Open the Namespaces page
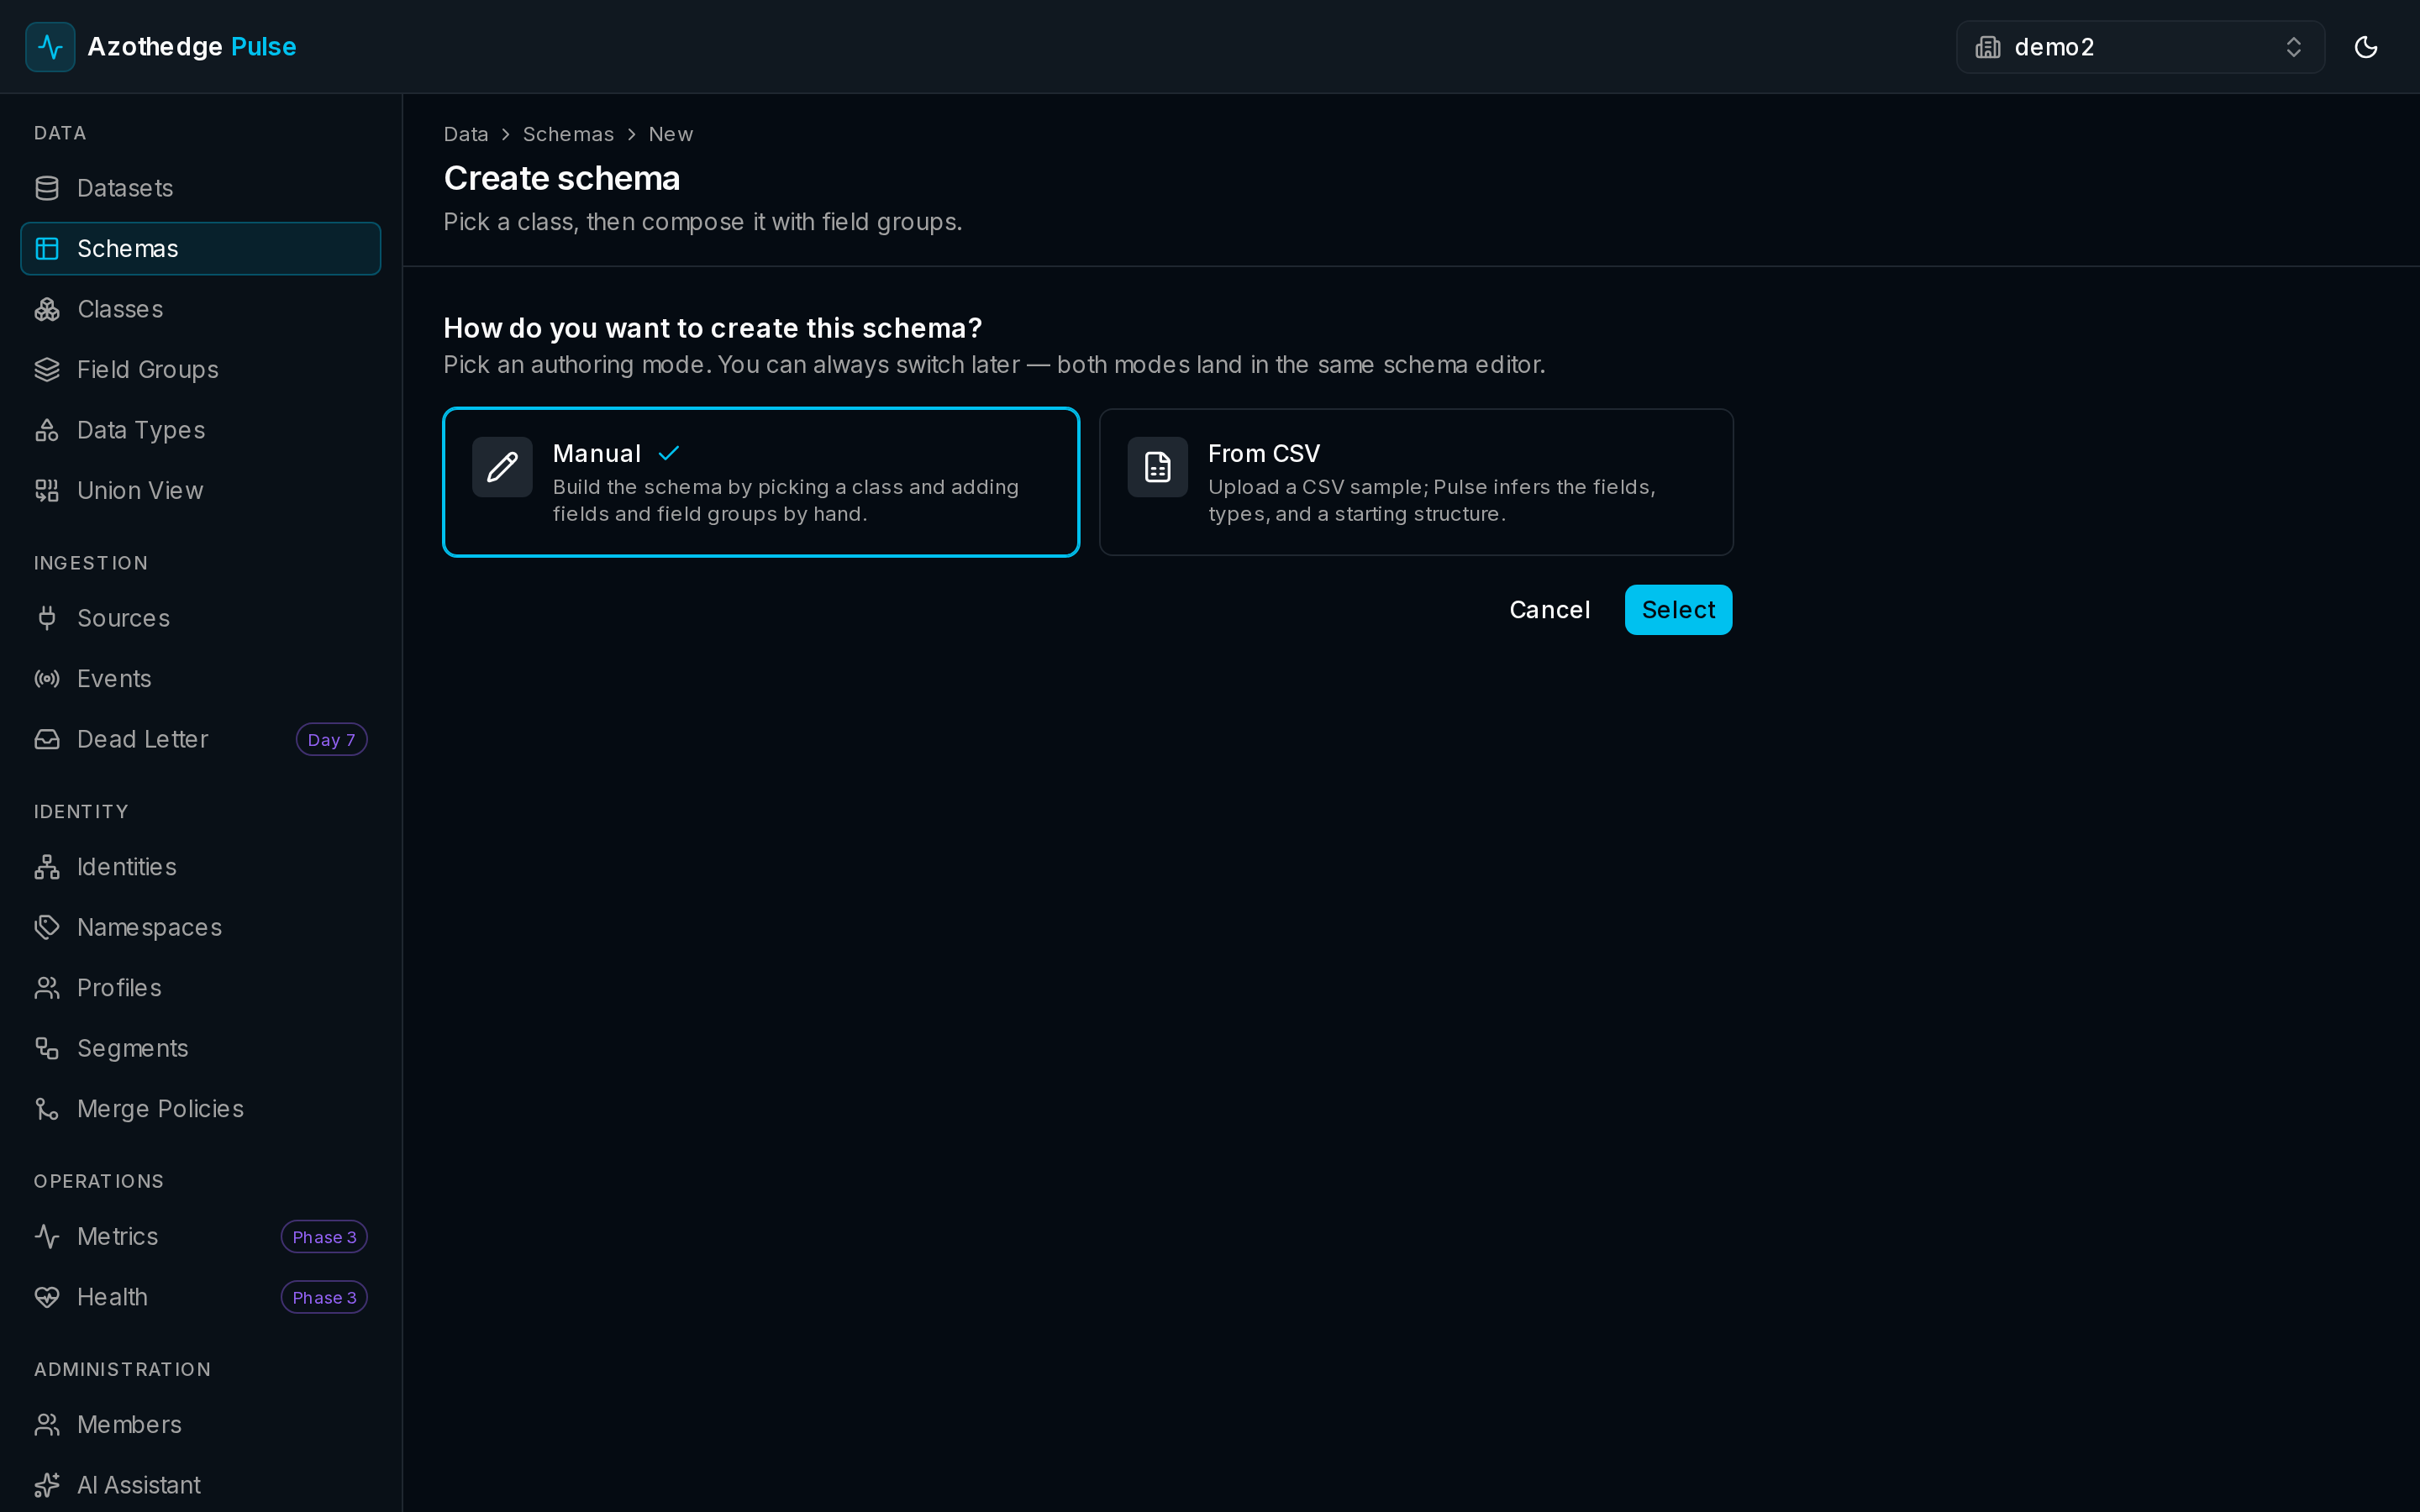 coord(200,927)
